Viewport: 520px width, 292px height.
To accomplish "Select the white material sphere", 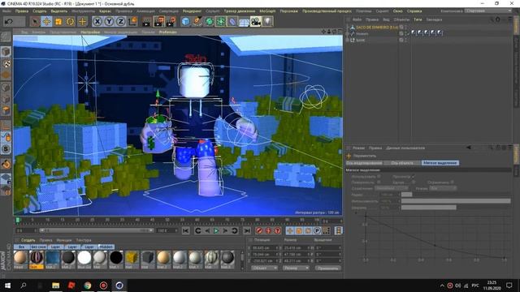I will coord(84,258).
